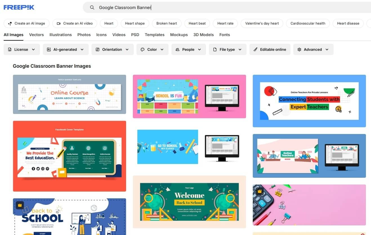Open the Advanced filter dropdown

click(x=313, y=49)
